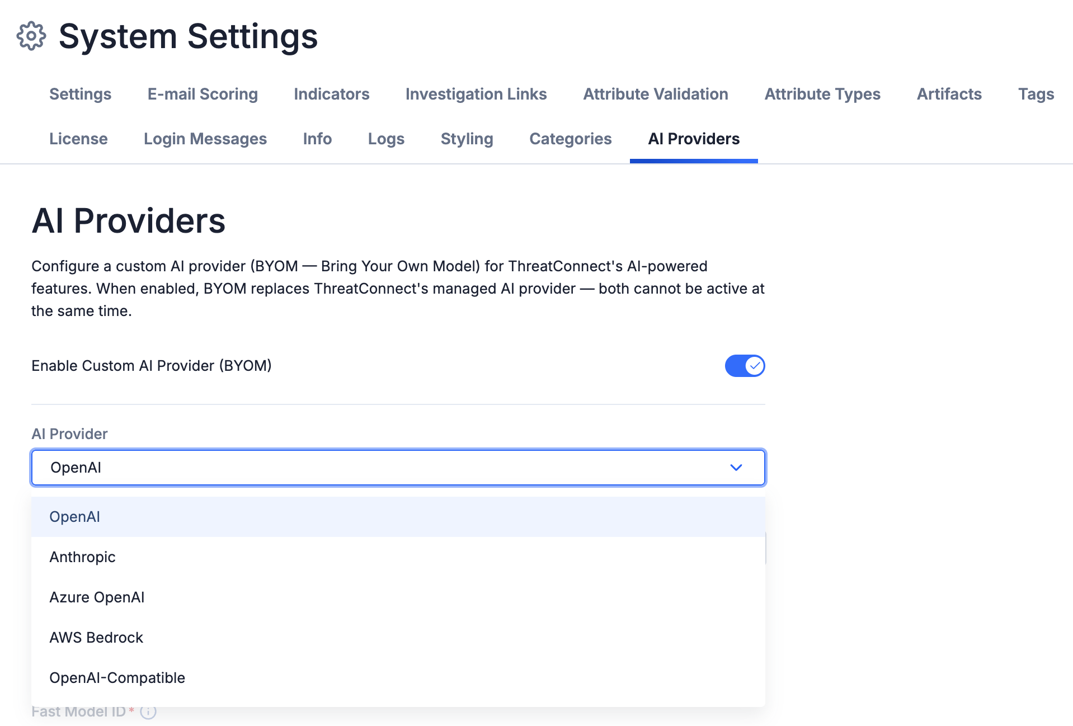Open the Attribute Types tab
Image resolution: width=1073 pixels, height=726 pixels.
822,94
